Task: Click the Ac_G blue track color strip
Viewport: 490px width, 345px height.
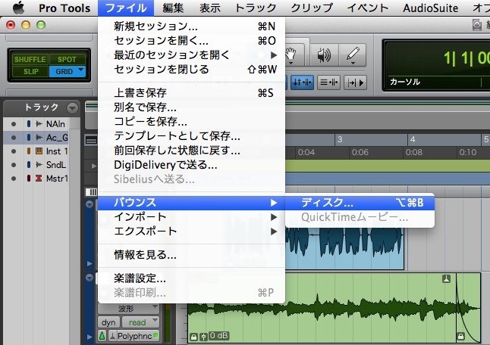Action: pos(29,138)
